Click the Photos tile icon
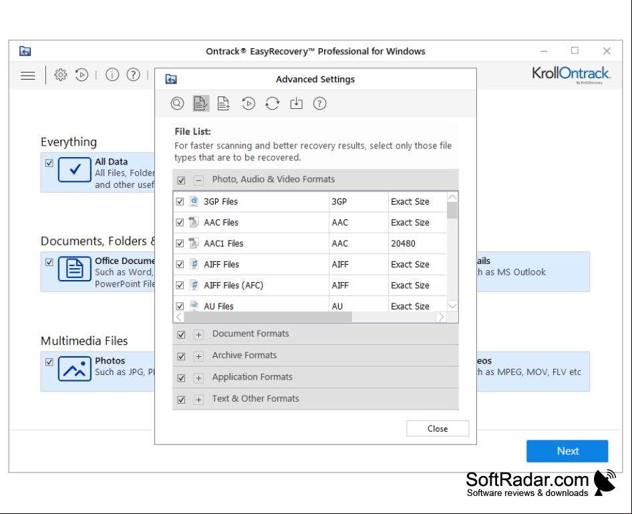Screen dimensions: 632x514 pyautogui.click(x=75, y=368)
